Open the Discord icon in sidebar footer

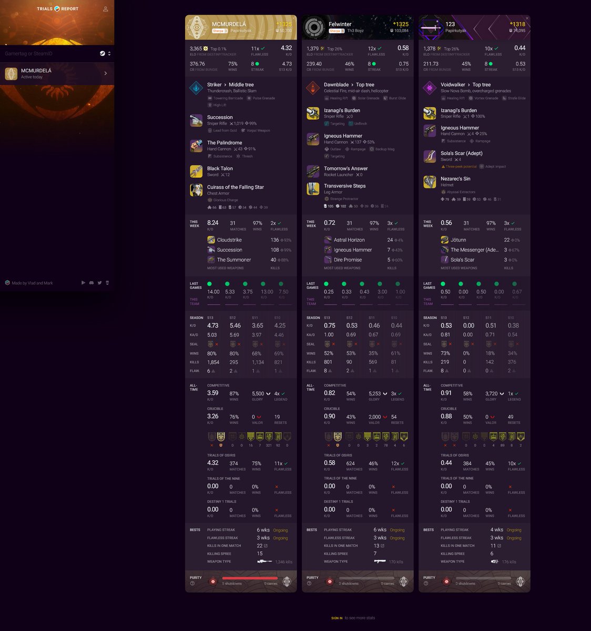(x=91, y=283)
